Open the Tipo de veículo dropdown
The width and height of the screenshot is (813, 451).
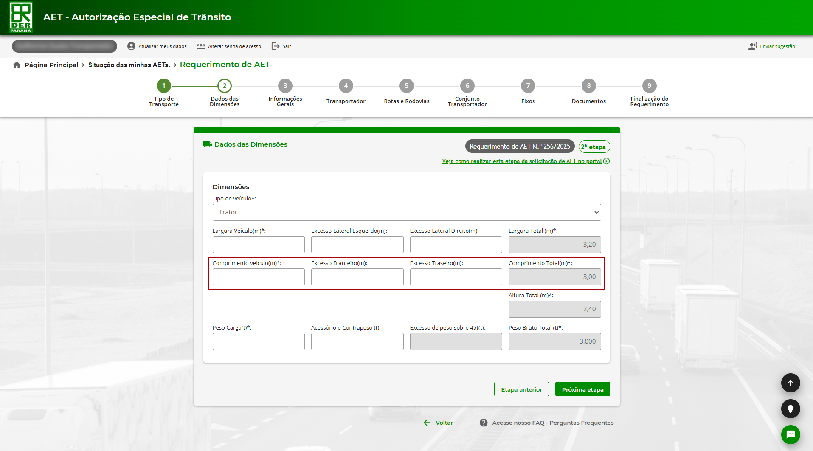[407, 212]
